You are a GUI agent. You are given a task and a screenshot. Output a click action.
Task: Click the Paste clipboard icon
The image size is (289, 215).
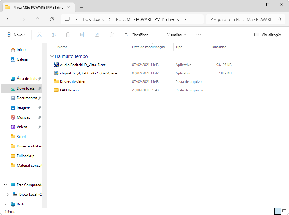pyautogui.click(x=68, y=35)
